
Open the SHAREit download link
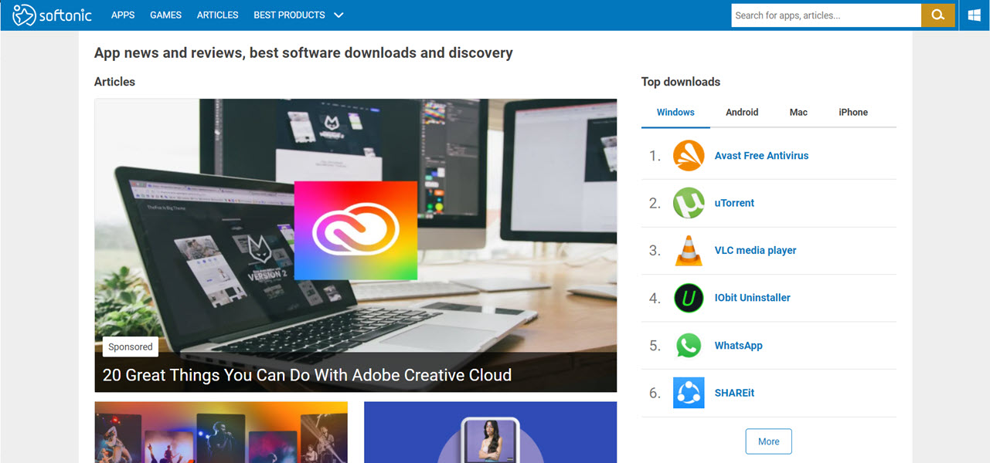pyautogui.click(x=734, y=393)
